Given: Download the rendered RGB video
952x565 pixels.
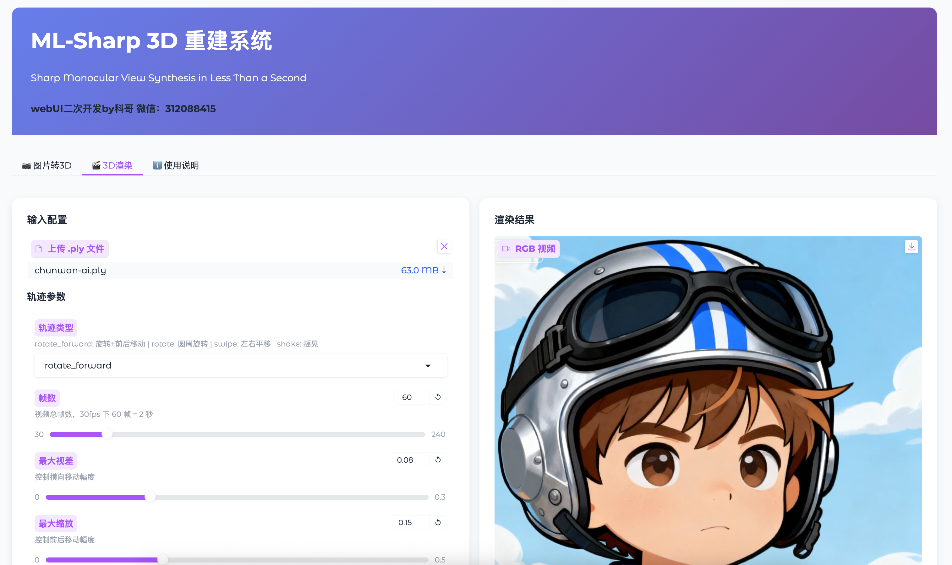Looking at the screenshot, I should (911, 246).
